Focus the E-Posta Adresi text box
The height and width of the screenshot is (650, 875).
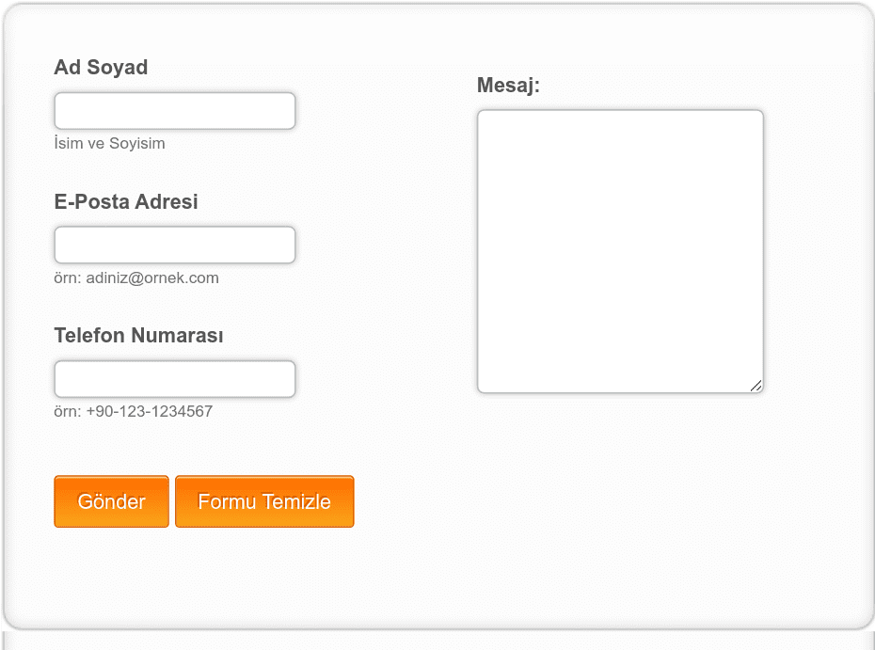[x=175, y=245]
